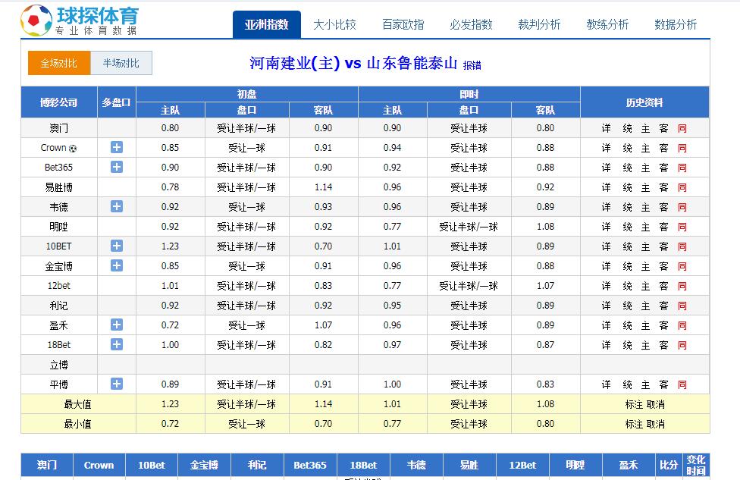Expand multi-handicap plus icon for 韦德
Screen dimensions: 740x480
117,206
